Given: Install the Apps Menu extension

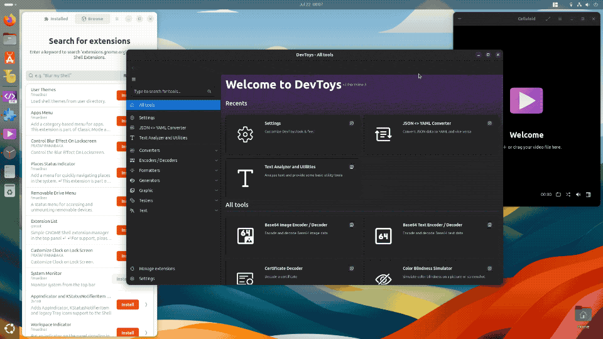Looking at the screenshot, I should coord(121,121).
